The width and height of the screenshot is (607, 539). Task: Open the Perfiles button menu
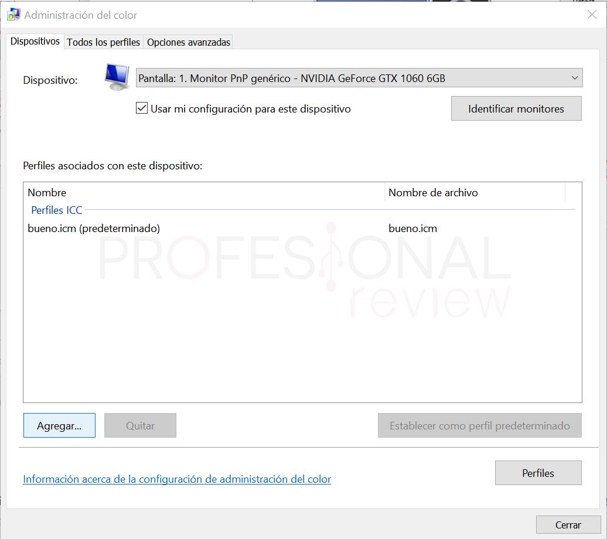[x=538, y=473]
